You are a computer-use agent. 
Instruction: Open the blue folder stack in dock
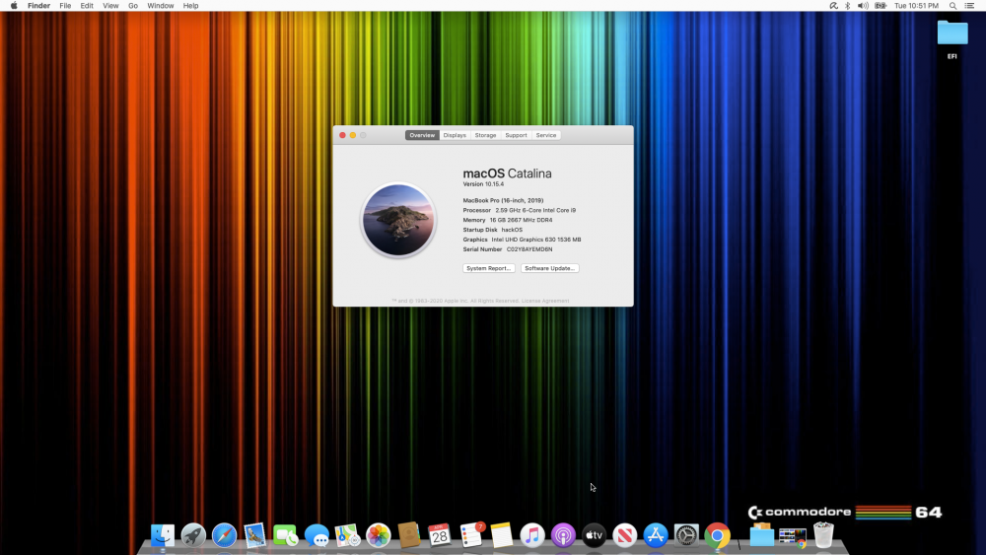pos(761,535)
